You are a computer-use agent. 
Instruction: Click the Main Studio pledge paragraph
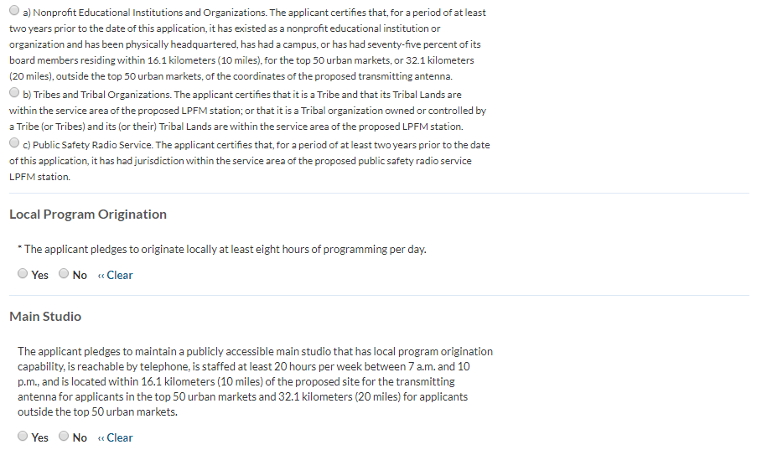pos(251,382)
